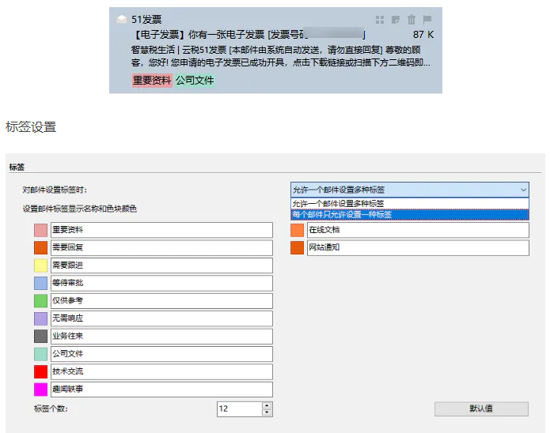This screenshot has height=433, width=550.
Task: Decrease the tag count with down arrow
Action: [267, 412]
